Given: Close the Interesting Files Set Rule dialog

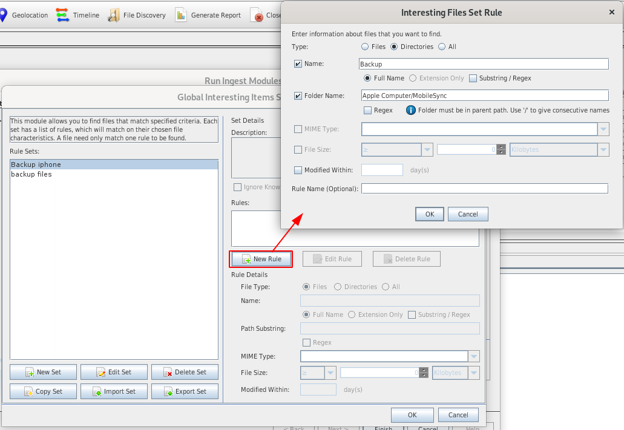Looking at the screenshot, I should (x=611, y=12).
